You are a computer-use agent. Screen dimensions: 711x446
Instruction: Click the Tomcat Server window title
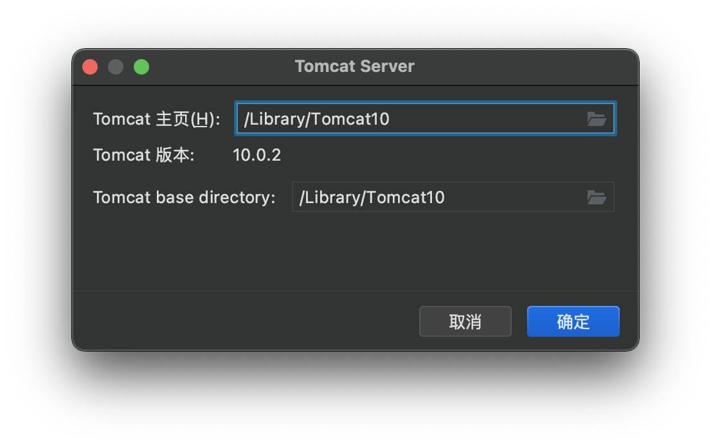click(354, 66)
